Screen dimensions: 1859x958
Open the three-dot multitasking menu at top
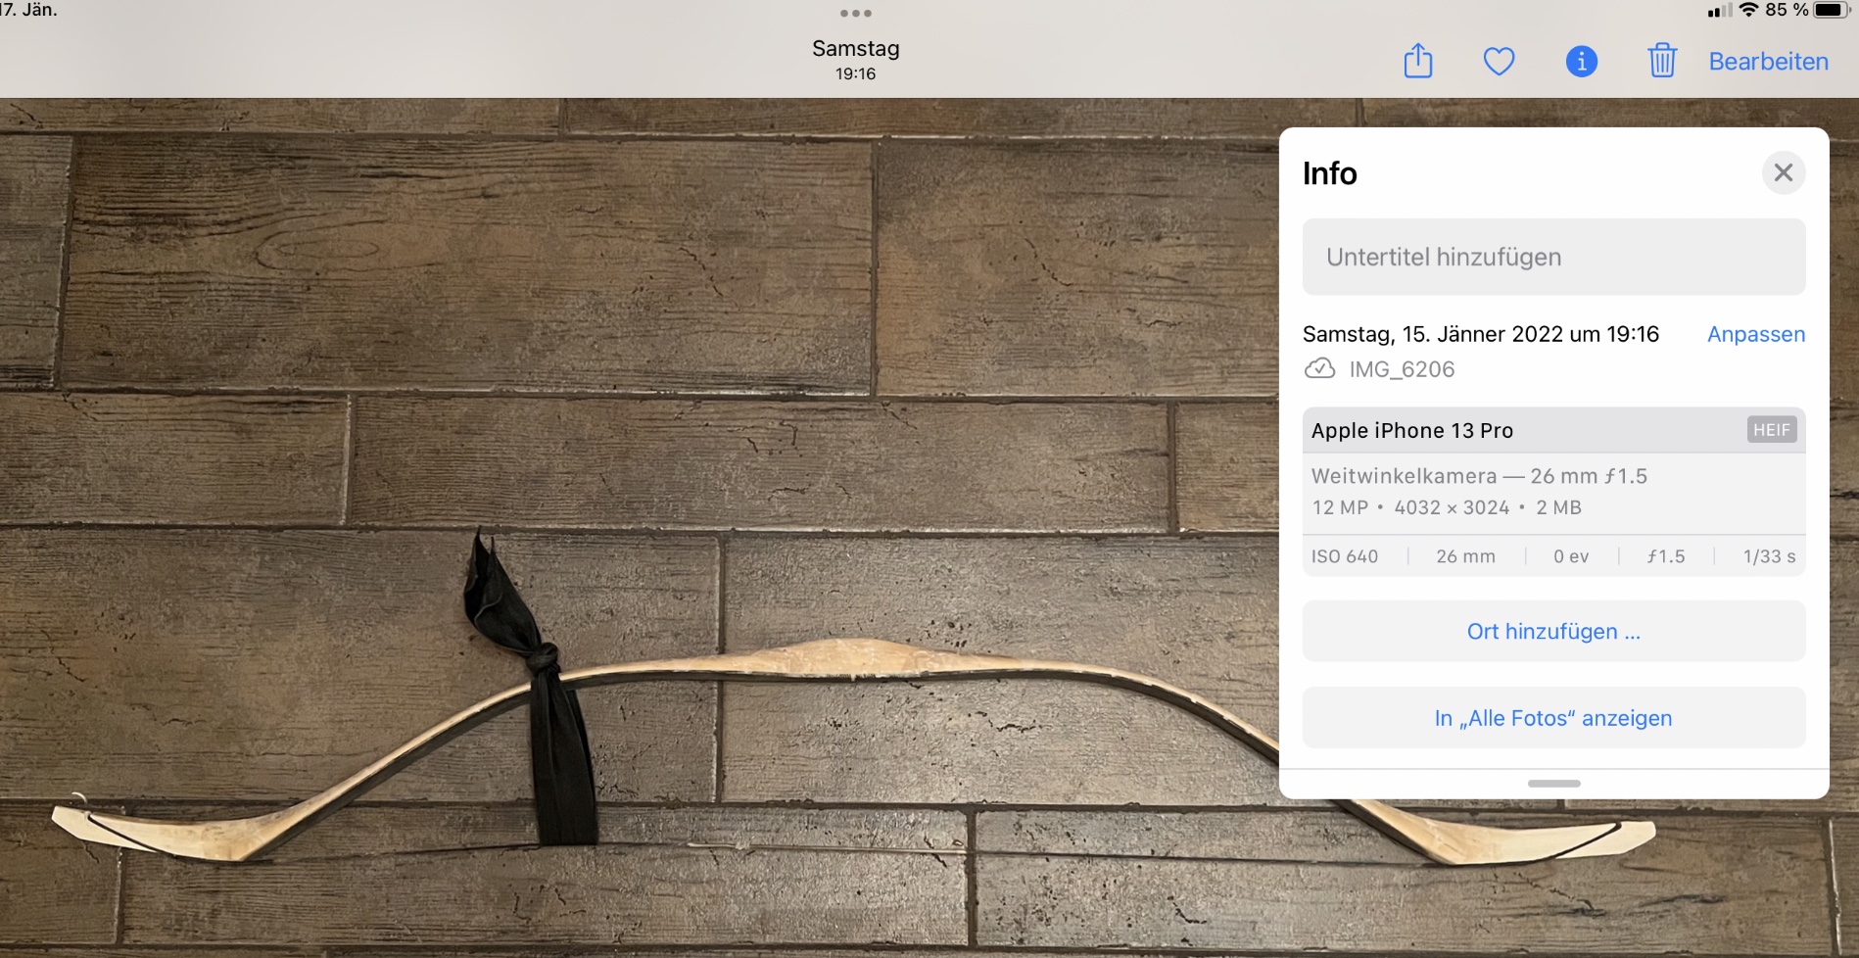click(x=855, y=14)
